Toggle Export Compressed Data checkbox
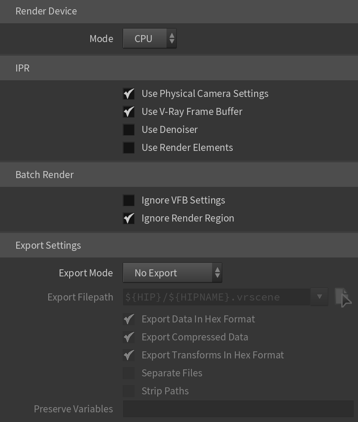 (x=129, y=337)
